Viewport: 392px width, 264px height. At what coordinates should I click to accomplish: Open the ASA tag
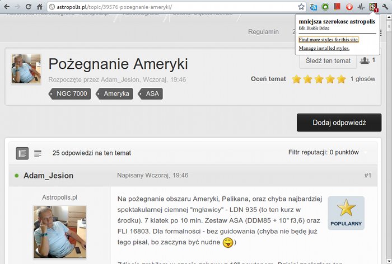[151, 93]
